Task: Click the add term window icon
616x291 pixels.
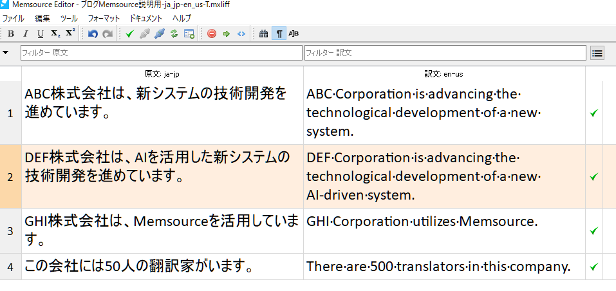Action: tap(189, 33)
